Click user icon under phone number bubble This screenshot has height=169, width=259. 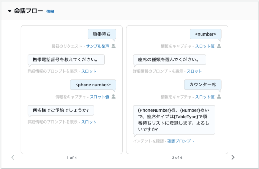pos(113,97)
